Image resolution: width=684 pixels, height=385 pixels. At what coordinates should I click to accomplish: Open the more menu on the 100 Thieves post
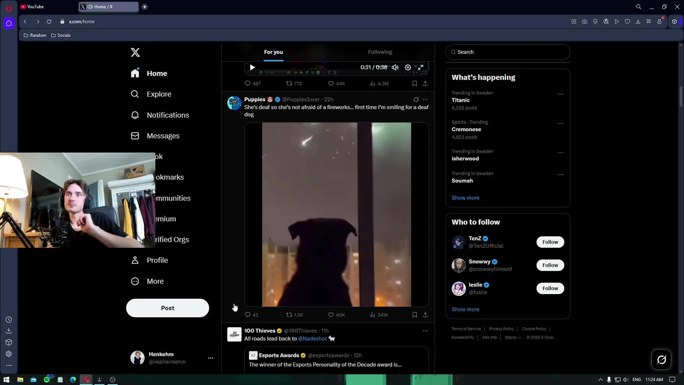click(x=425, y=331)
